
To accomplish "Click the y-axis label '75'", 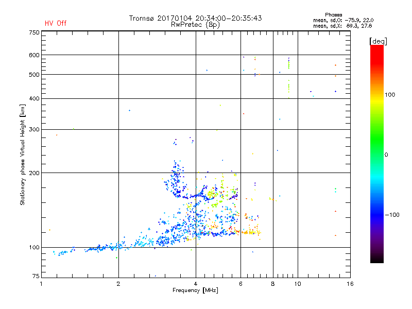I will (36, 276).
